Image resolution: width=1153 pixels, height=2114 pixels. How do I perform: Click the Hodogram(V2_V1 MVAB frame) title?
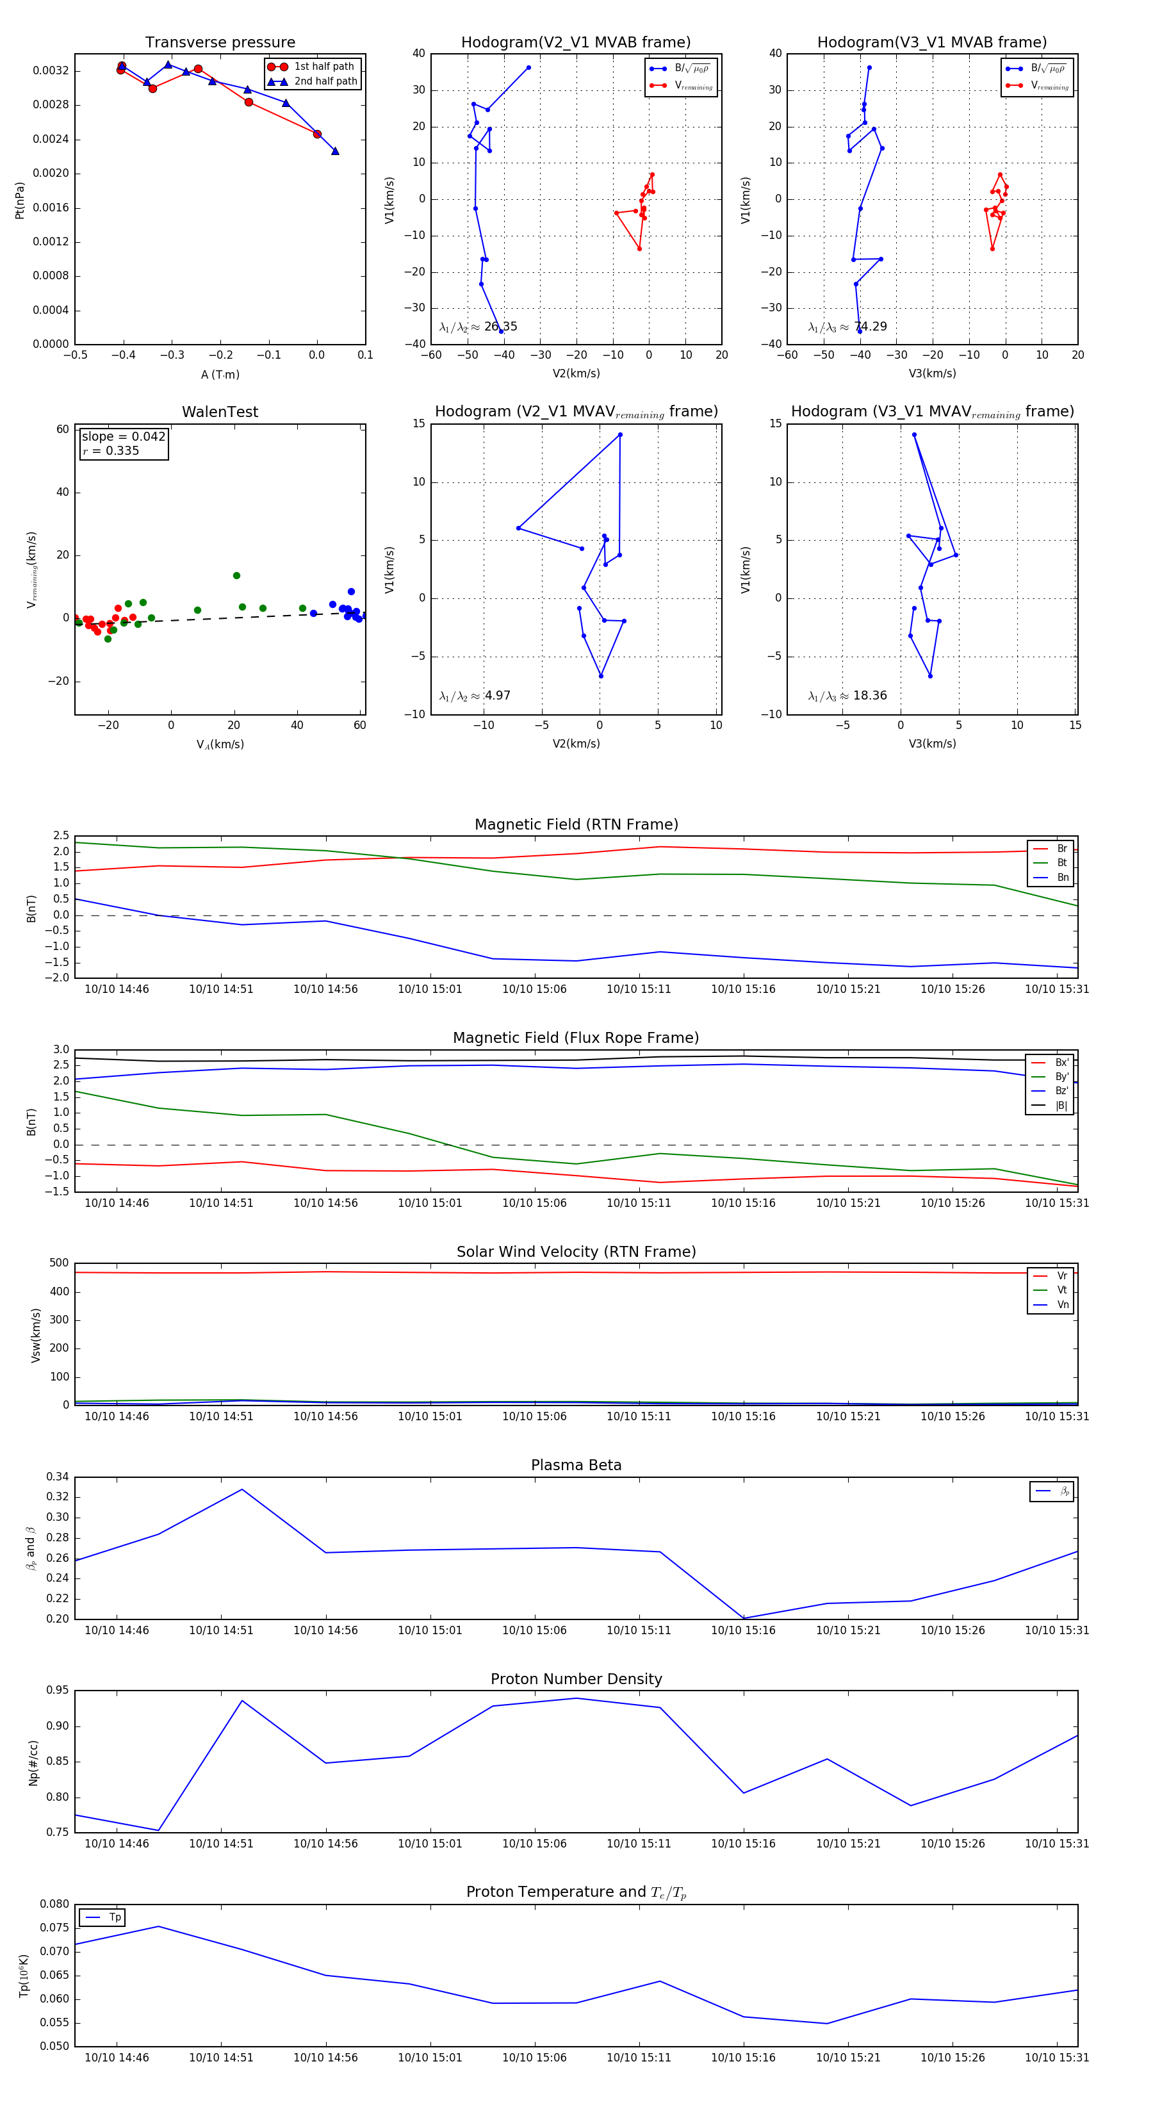coord(576,43)
